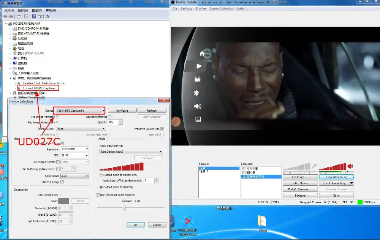Open the 文件(F) menu in Device Manager
Image resolution: width=380 pixels, height=240 pixels.
click(x=9, y=10)
